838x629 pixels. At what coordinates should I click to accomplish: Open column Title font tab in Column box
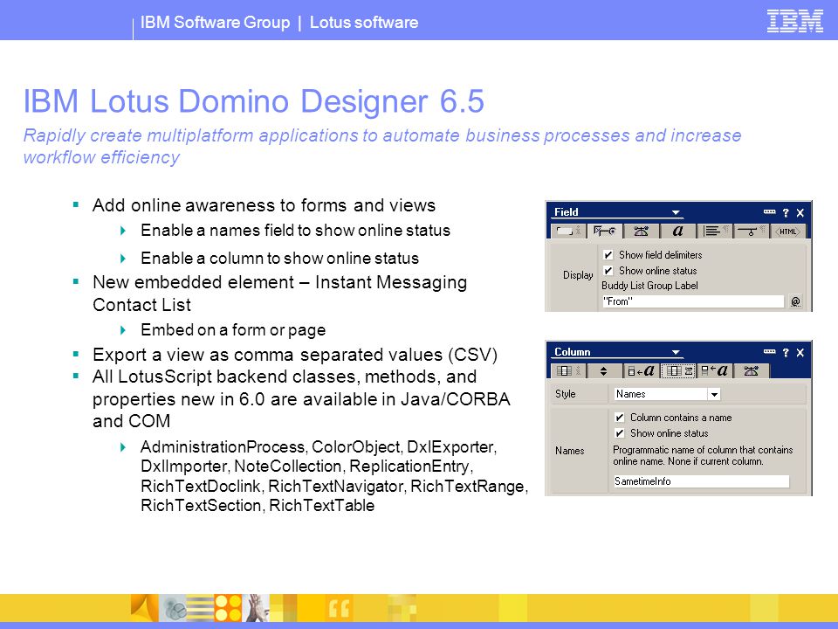(x=715, y=370)
